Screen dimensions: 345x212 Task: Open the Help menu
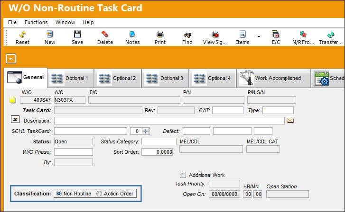[88, 22]
